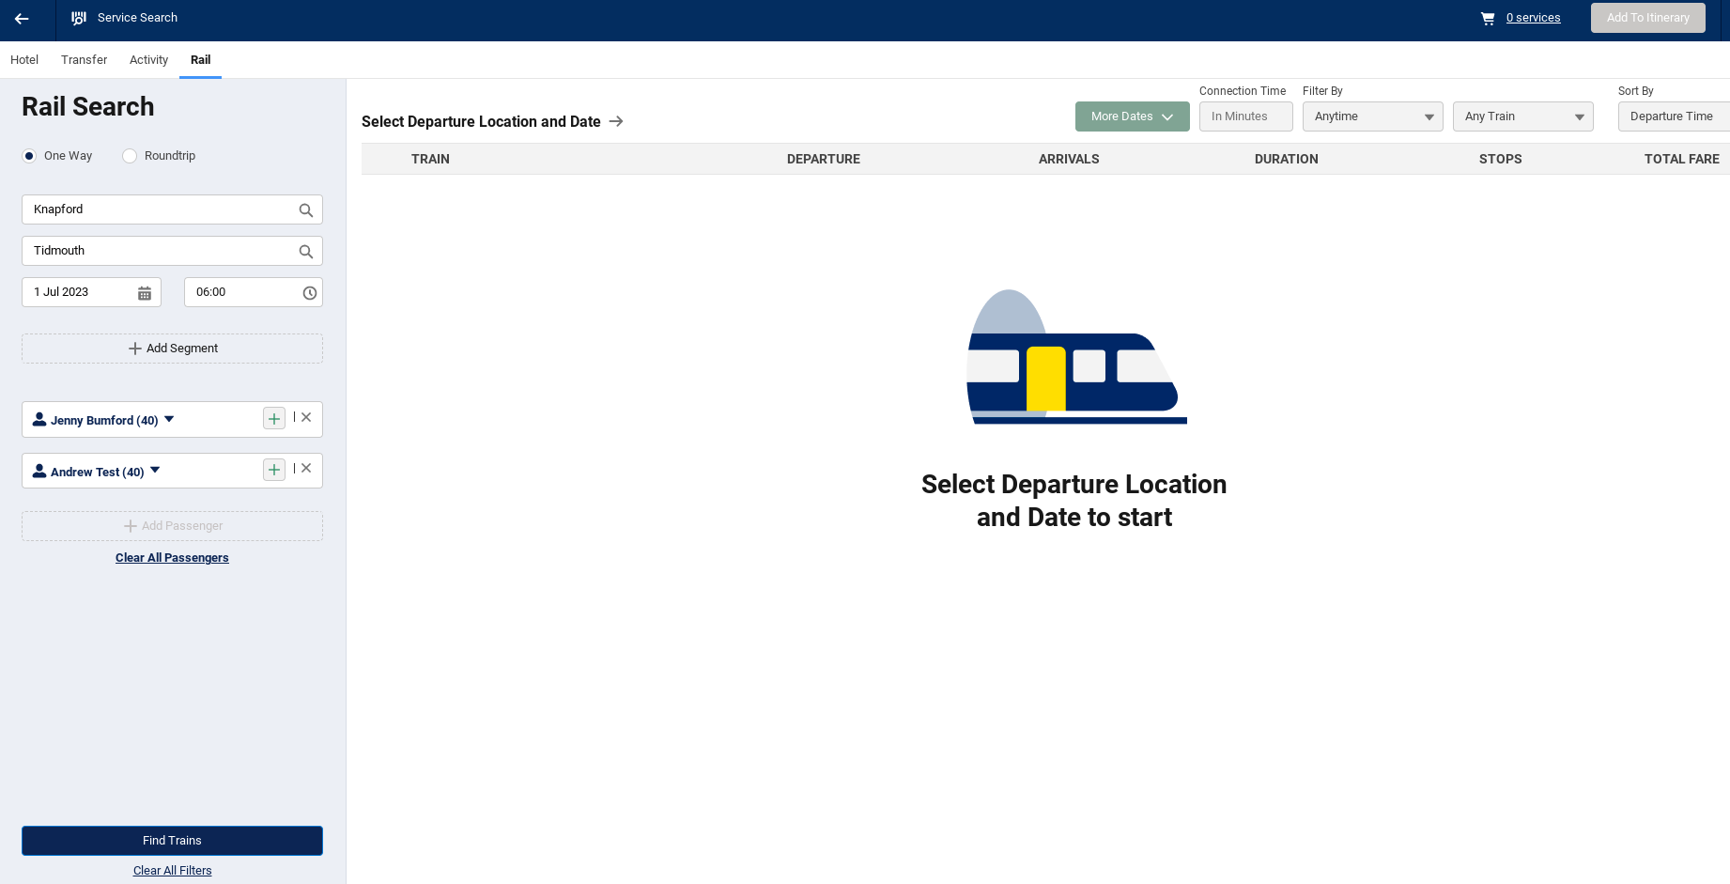Click the Add Segment button

[172, 349]
